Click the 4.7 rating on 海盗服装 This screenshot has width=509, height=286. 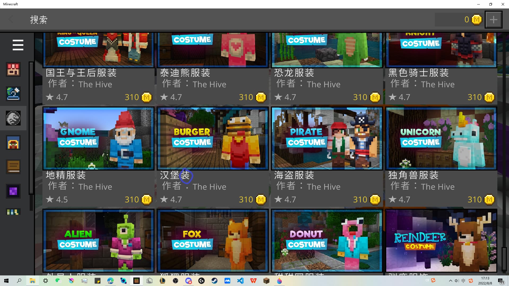click(x=285, y=199)
